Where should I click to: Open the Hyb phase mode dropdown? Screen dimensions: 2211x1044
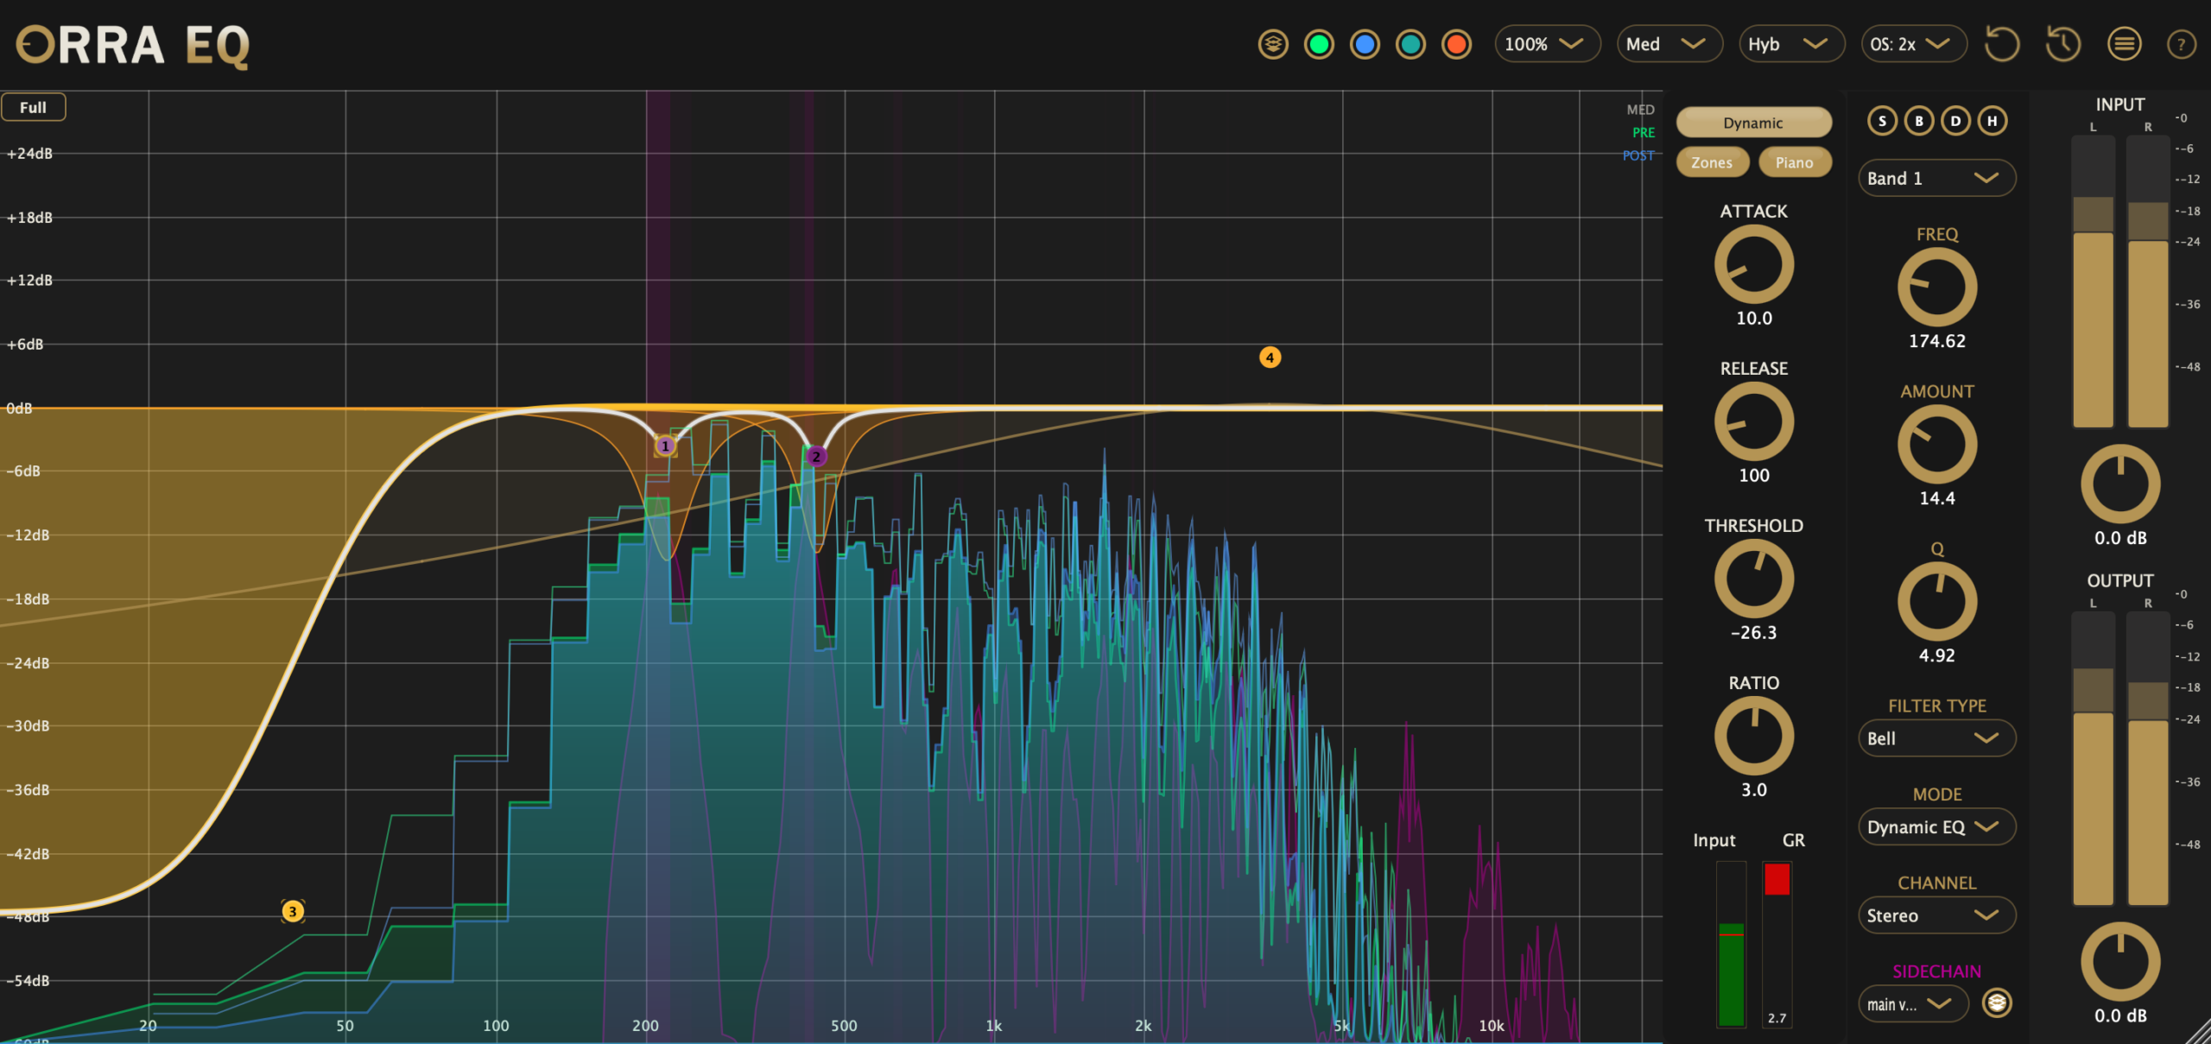tap(1791, 44)
